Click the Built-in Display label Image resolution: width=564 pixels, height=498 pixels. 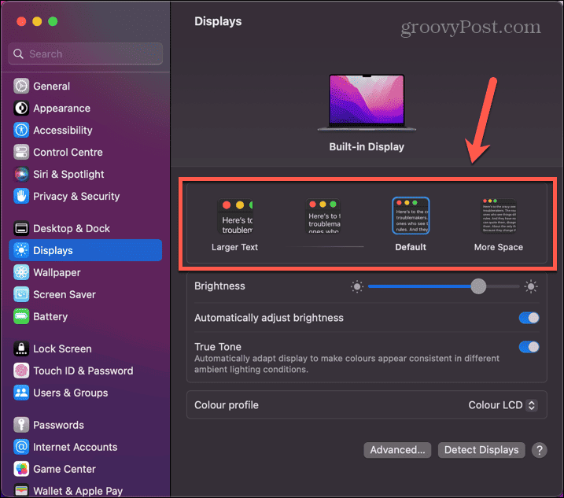click(367, 147)
